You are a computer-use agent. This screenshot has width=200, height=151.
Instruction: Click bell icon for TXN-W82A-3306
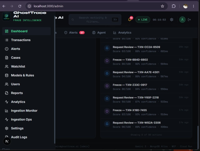point(107,124)
